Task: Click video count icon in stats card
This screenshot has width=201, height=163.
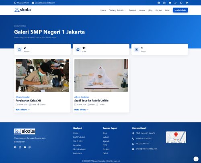Action: (x=136, y=50)
